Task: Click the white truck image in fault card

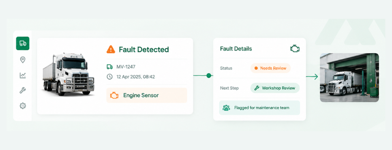Action: point(69,74)
